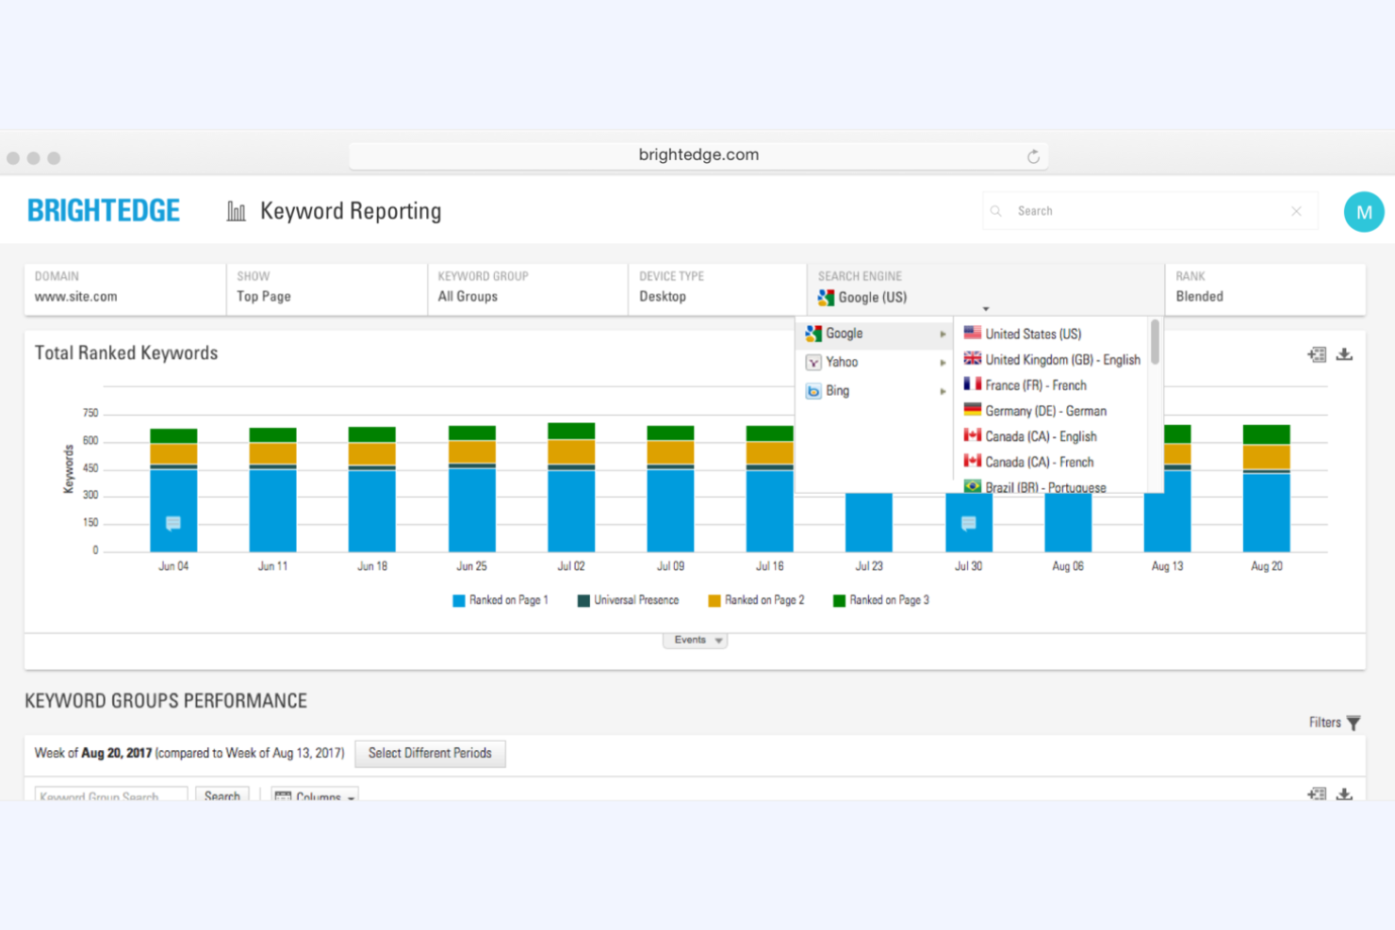Click the add-to-dashboard icon above the chart
Viewport: 1395px width, 930px height.
1316,354
